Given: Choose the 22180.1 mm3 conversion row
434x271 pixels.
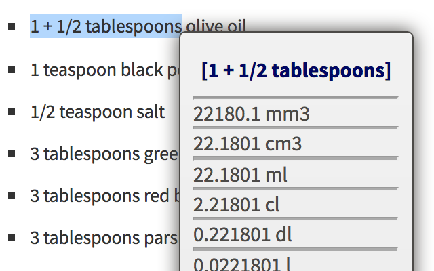Looking at the screenshot, I should pos(296,114).
